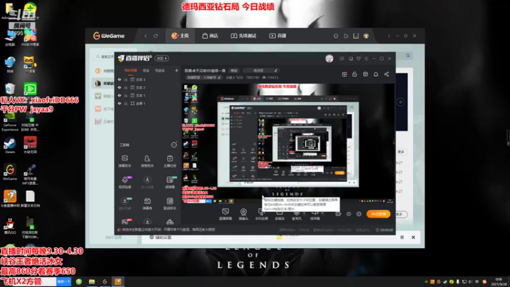Click the unlock icon in companion toolbar

tap(354, 74)
